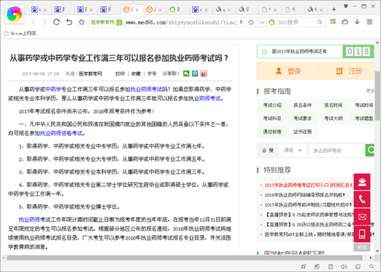Click the 360 browser colorful logo

14,14
